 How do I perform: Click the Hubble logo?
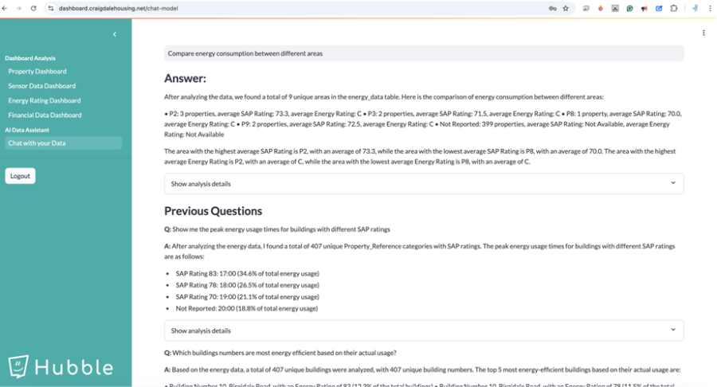[61, 367]
